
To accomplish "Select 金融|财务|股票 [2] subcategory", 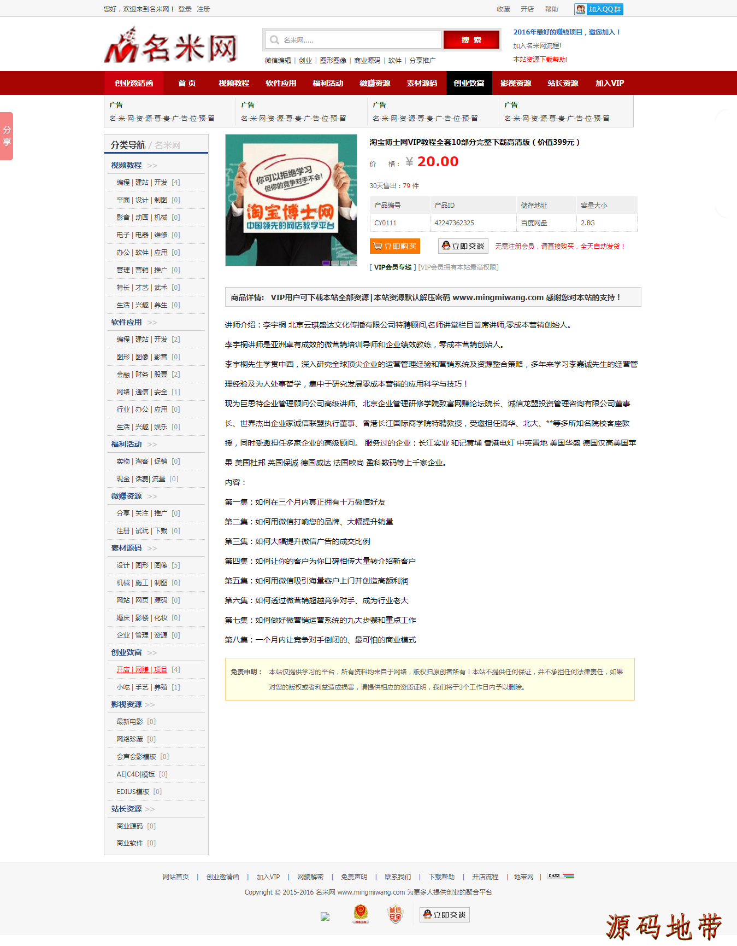I will (x=148, y=375).
